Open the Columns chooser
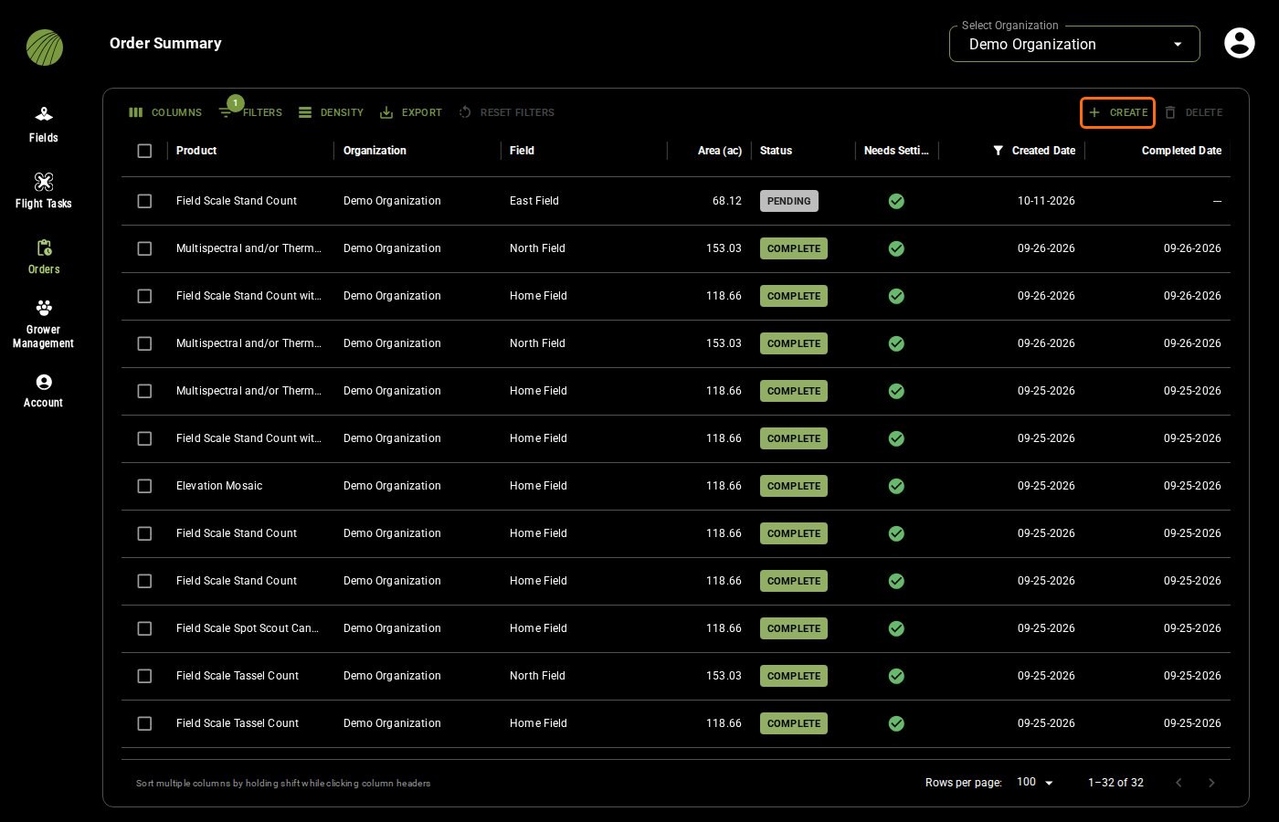 pos(165,112)
